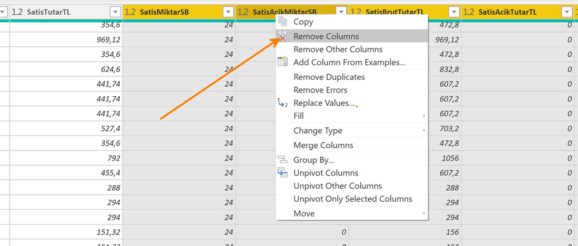Viewport: 578px width, 246px height.
Task: Click the 1.2 data type icon of SatisMiktarSB
Action: [130, 12]
